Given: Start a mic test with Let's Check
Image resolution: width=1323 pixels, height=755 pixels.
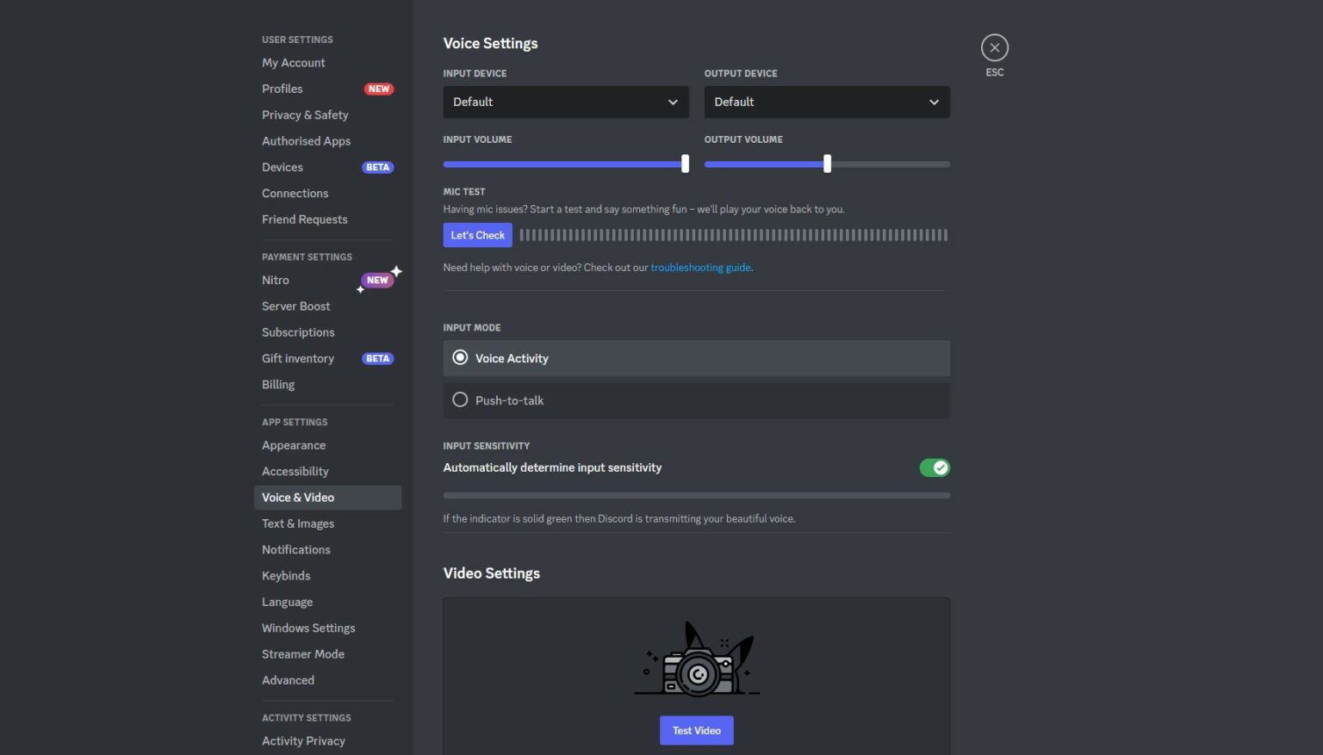Looking at the screenshot, I should 477,234.
